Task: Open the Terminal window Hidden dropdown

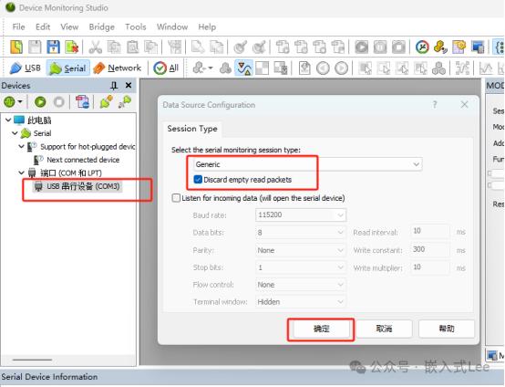Action: click(301, 302)
